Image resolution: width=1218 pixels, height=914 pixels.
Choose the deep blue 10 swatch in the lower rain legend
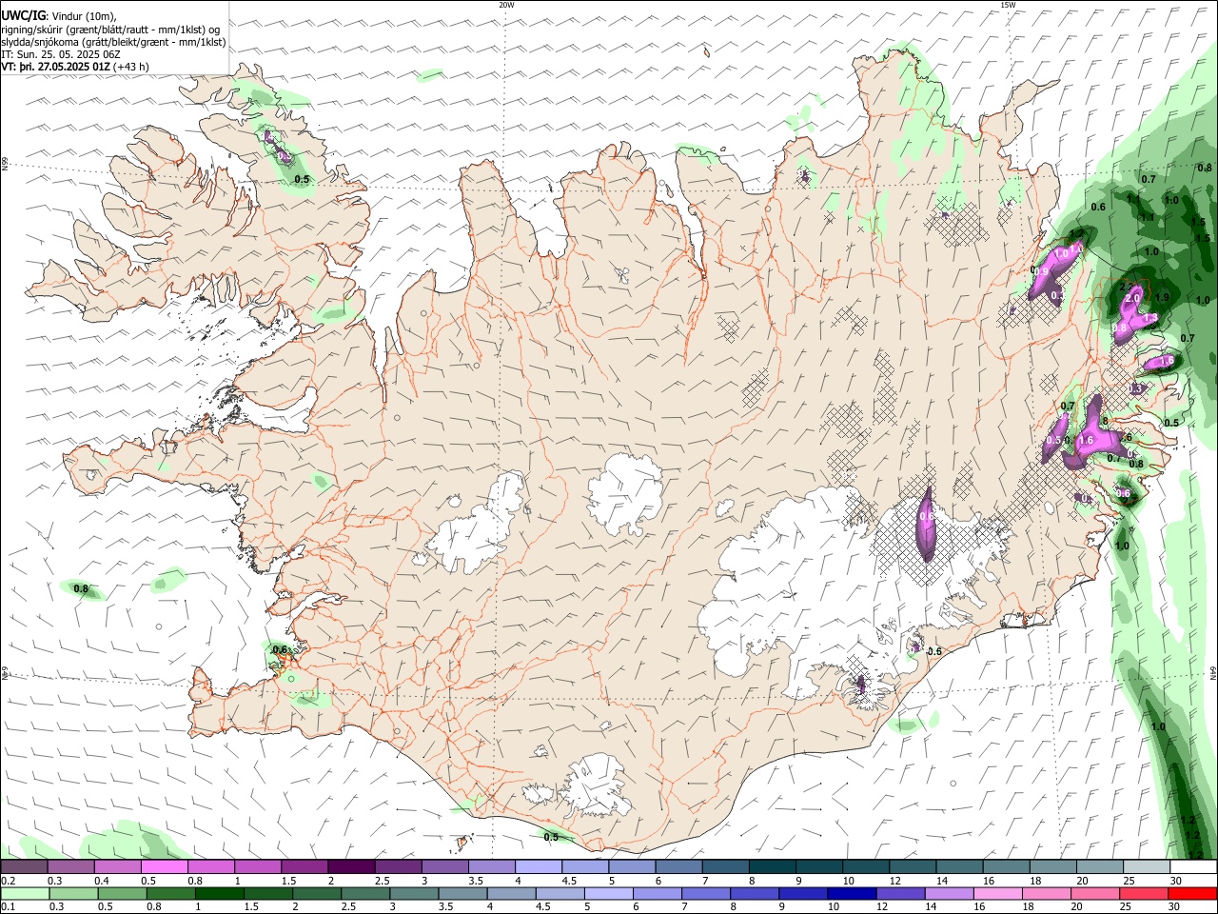click(853, 894)
